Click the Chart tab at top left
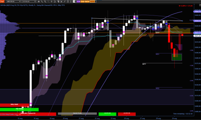The image size is (201, 120). tap(2, 1)
